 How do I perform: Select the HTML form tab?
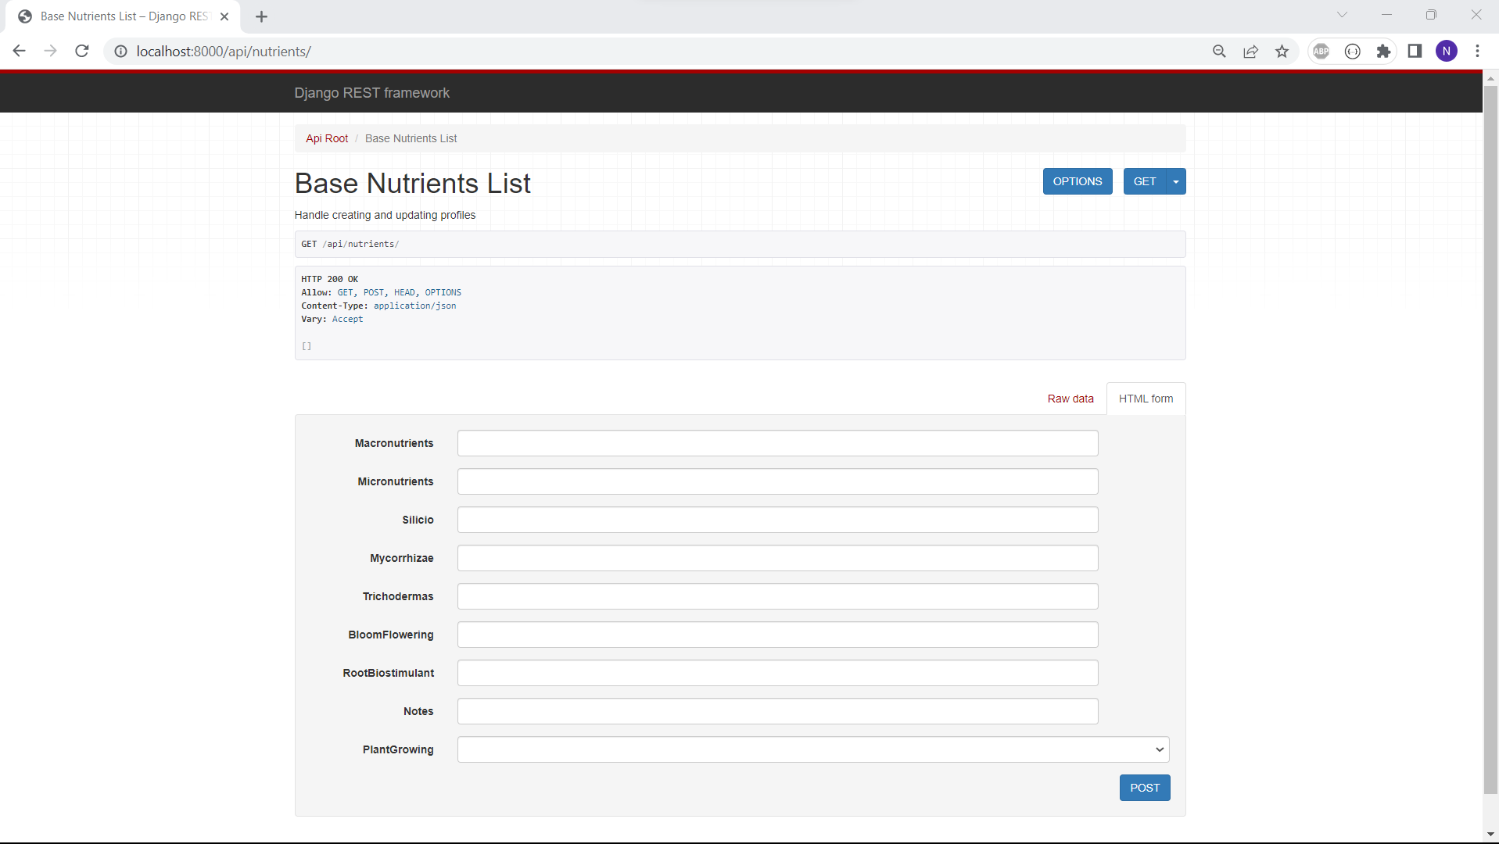point(1146,399)
